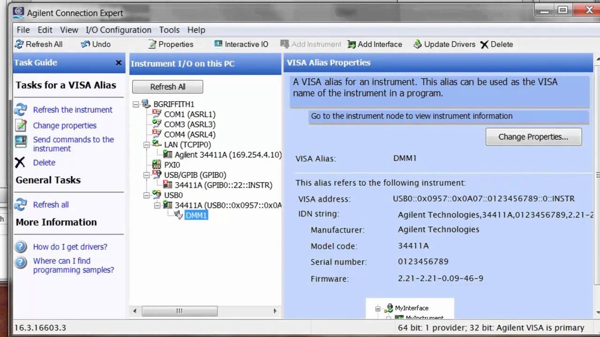The height and width of the screenshot is (337, 600).
Task: Click the Add Instrument toolbar icon
Action: [x=285, y=44]
